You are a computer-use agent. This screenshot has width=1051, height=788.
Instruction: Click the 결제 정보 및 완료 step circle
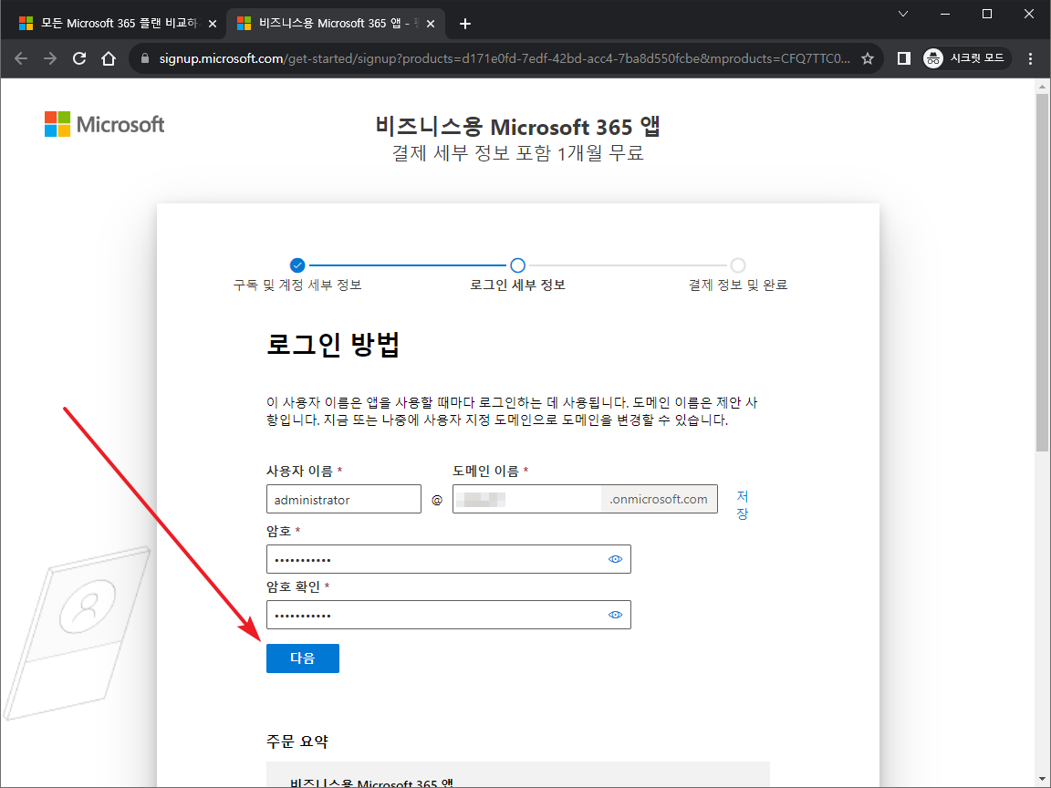tap(738, 265)
